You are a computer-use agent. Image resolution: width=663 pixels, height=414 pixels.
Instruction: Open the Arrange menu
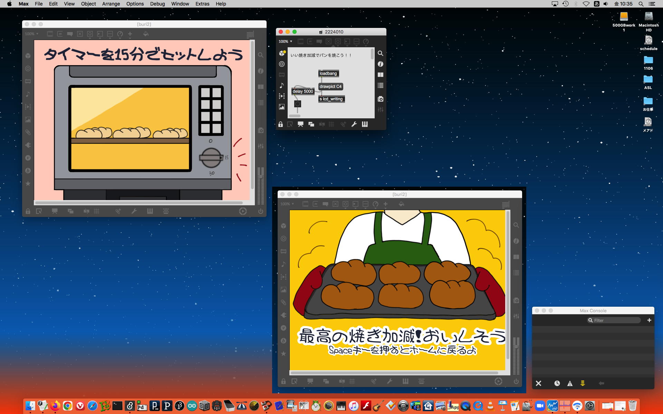111,4
